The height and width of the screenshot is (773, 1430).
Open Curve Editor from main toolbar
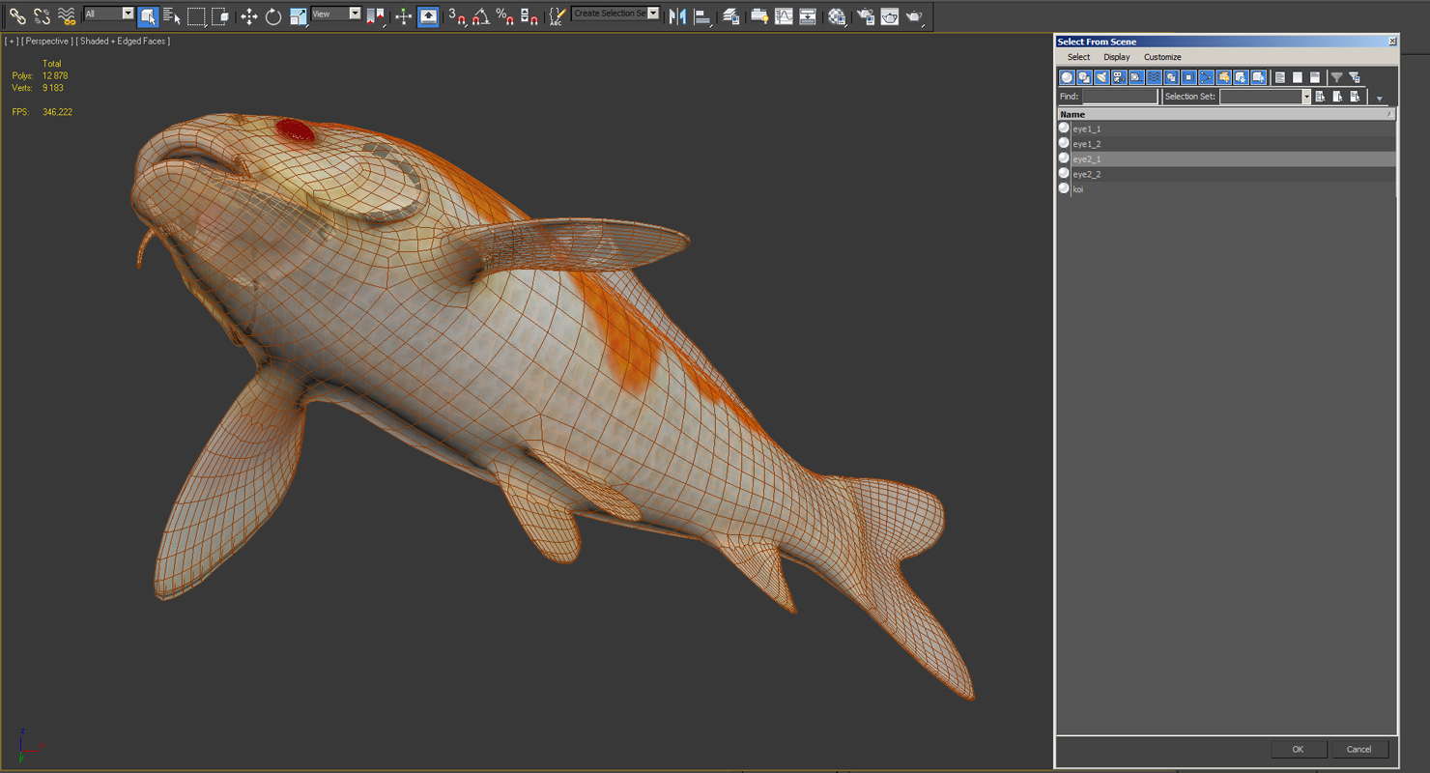[x=784, y=16]
